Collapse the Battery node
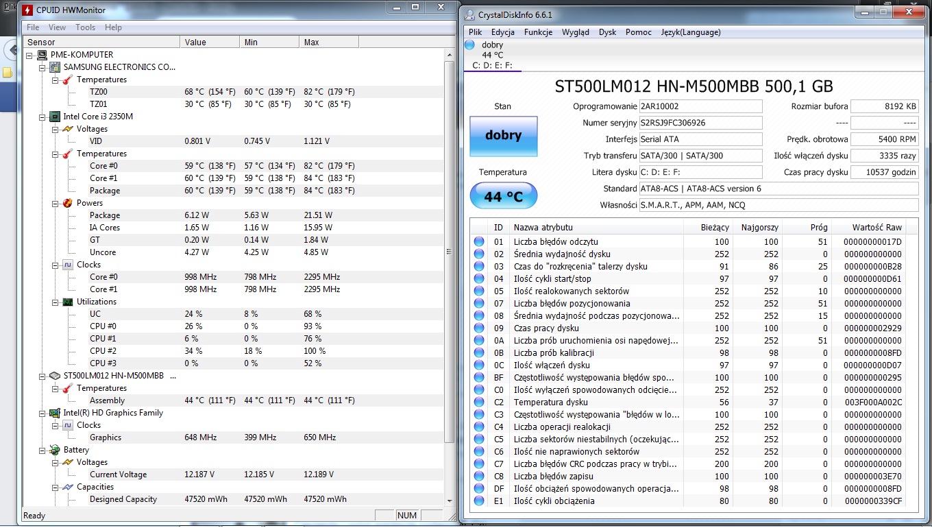This screenshot has width=932, height=528. [x=42, y=450]
